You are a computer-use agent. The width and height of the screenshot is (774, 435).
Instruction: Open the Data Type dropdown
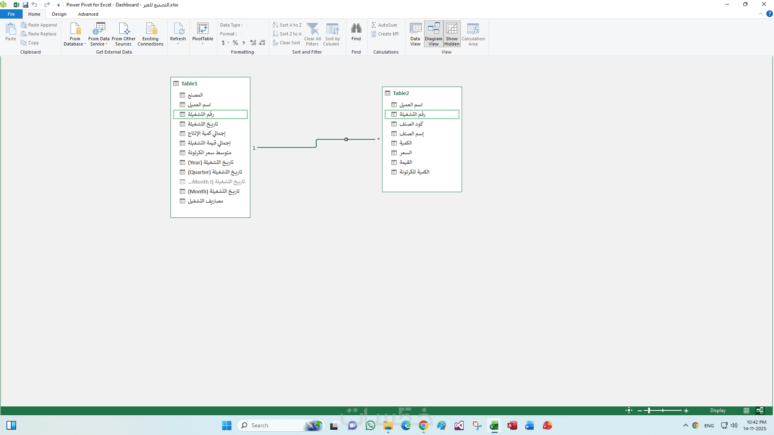(246, 25)
